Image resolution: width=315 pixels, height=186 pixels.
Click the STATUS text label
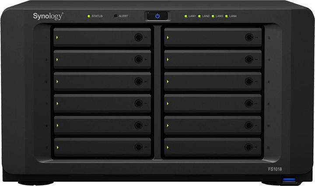tap(97, 16)
